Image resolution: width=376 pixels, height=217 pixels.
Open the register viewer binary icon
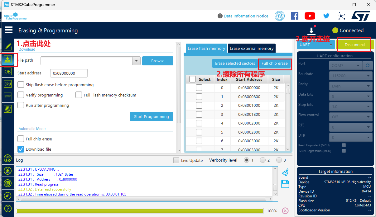(7, 158)
